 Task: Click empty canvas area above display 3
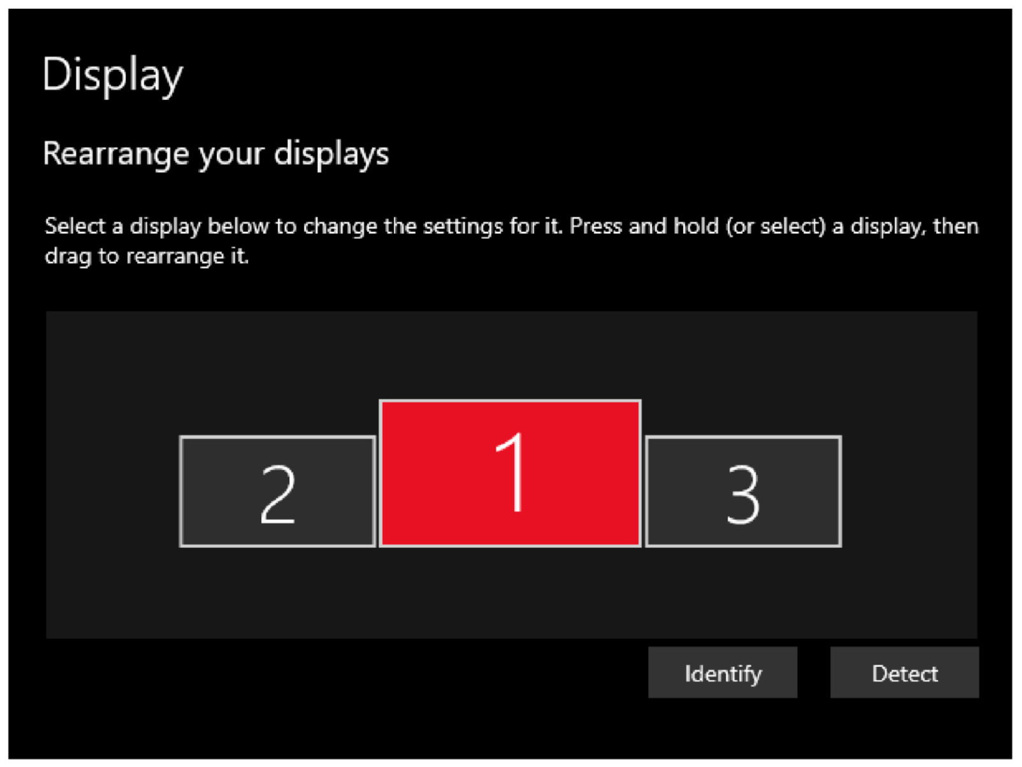coord(743,376)
